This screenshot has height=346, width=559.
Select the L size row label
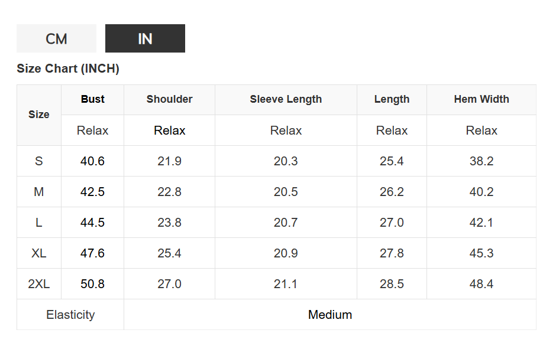click(x=39, y=223)
